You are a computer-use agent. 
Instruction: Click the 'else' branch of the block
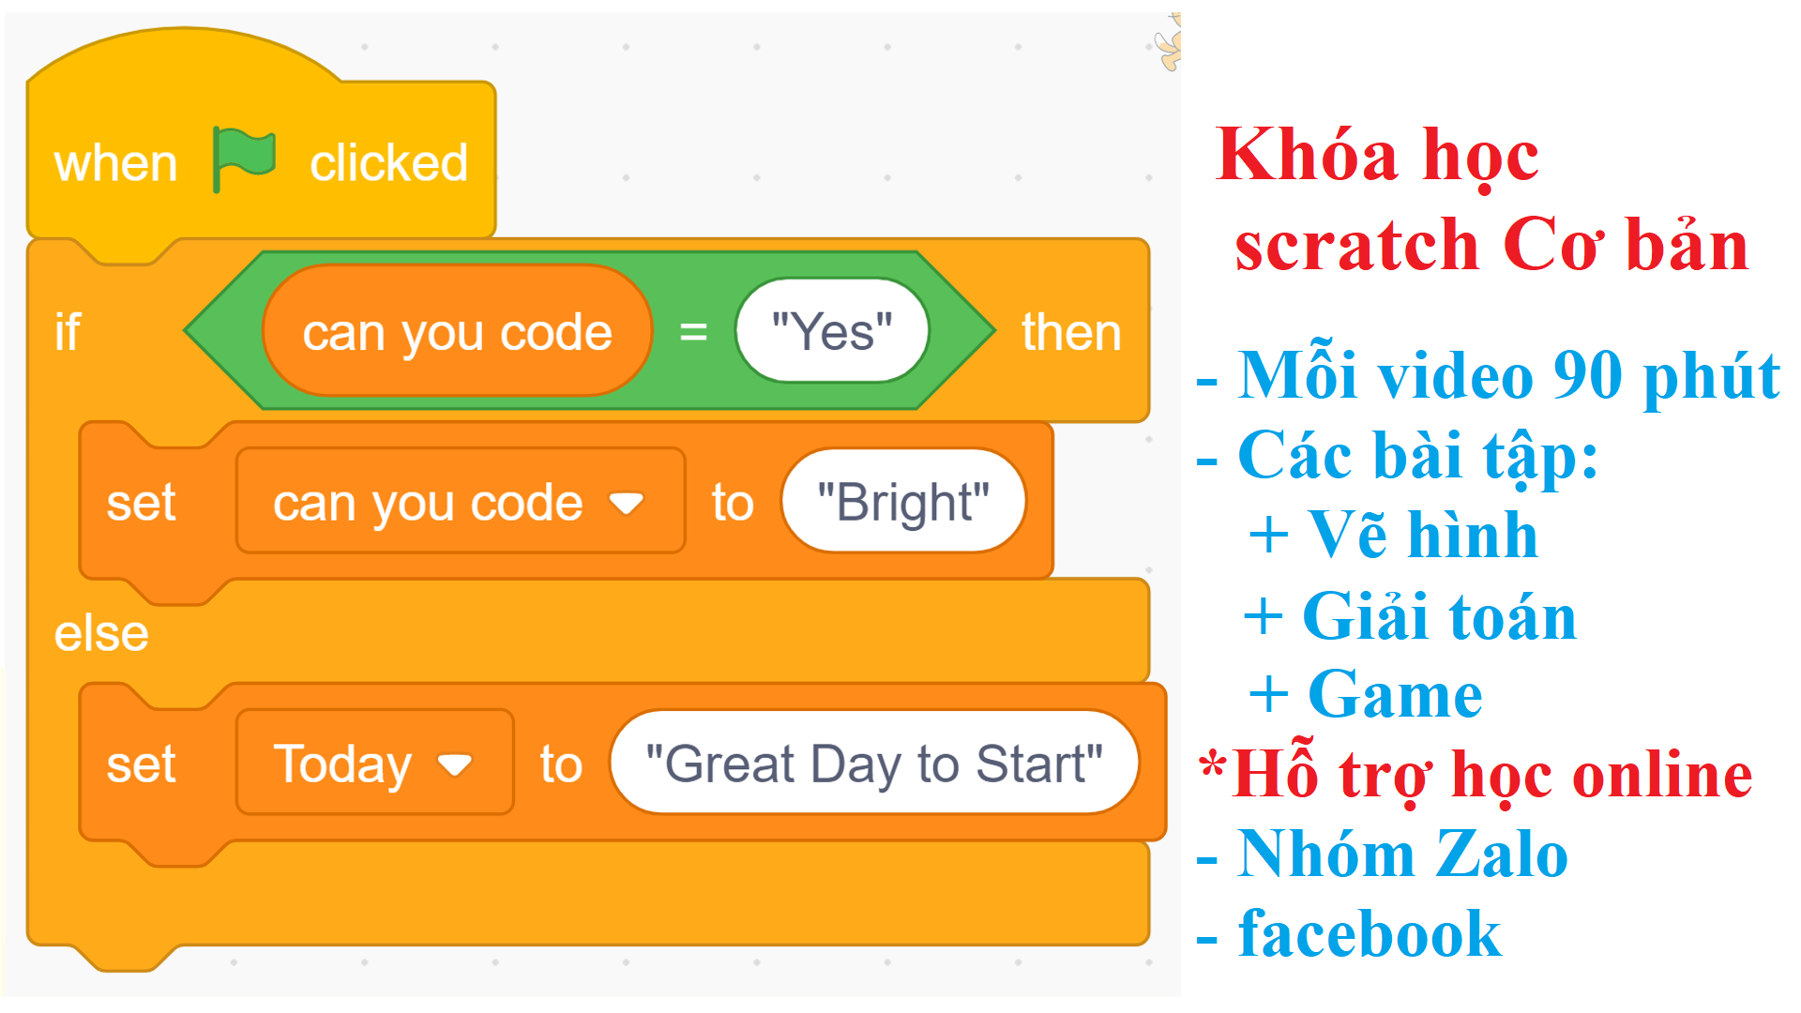click(x=98, y=631)
